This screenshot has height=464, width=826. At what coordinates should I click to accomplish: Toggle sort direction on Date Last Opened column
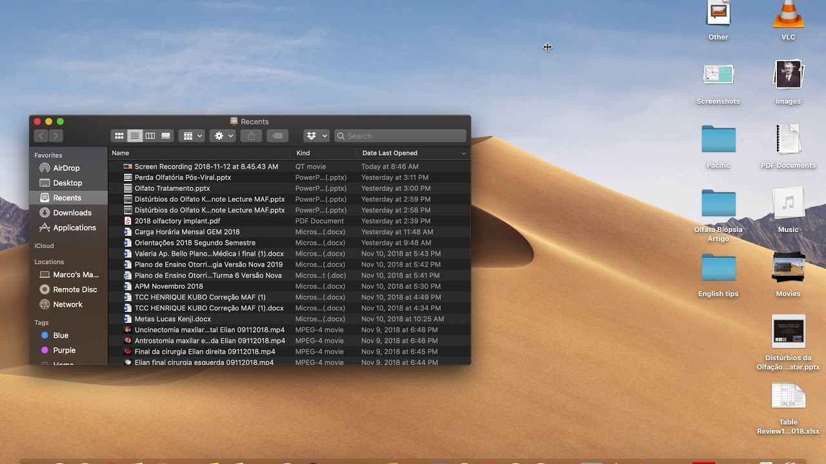pos(390,153)
